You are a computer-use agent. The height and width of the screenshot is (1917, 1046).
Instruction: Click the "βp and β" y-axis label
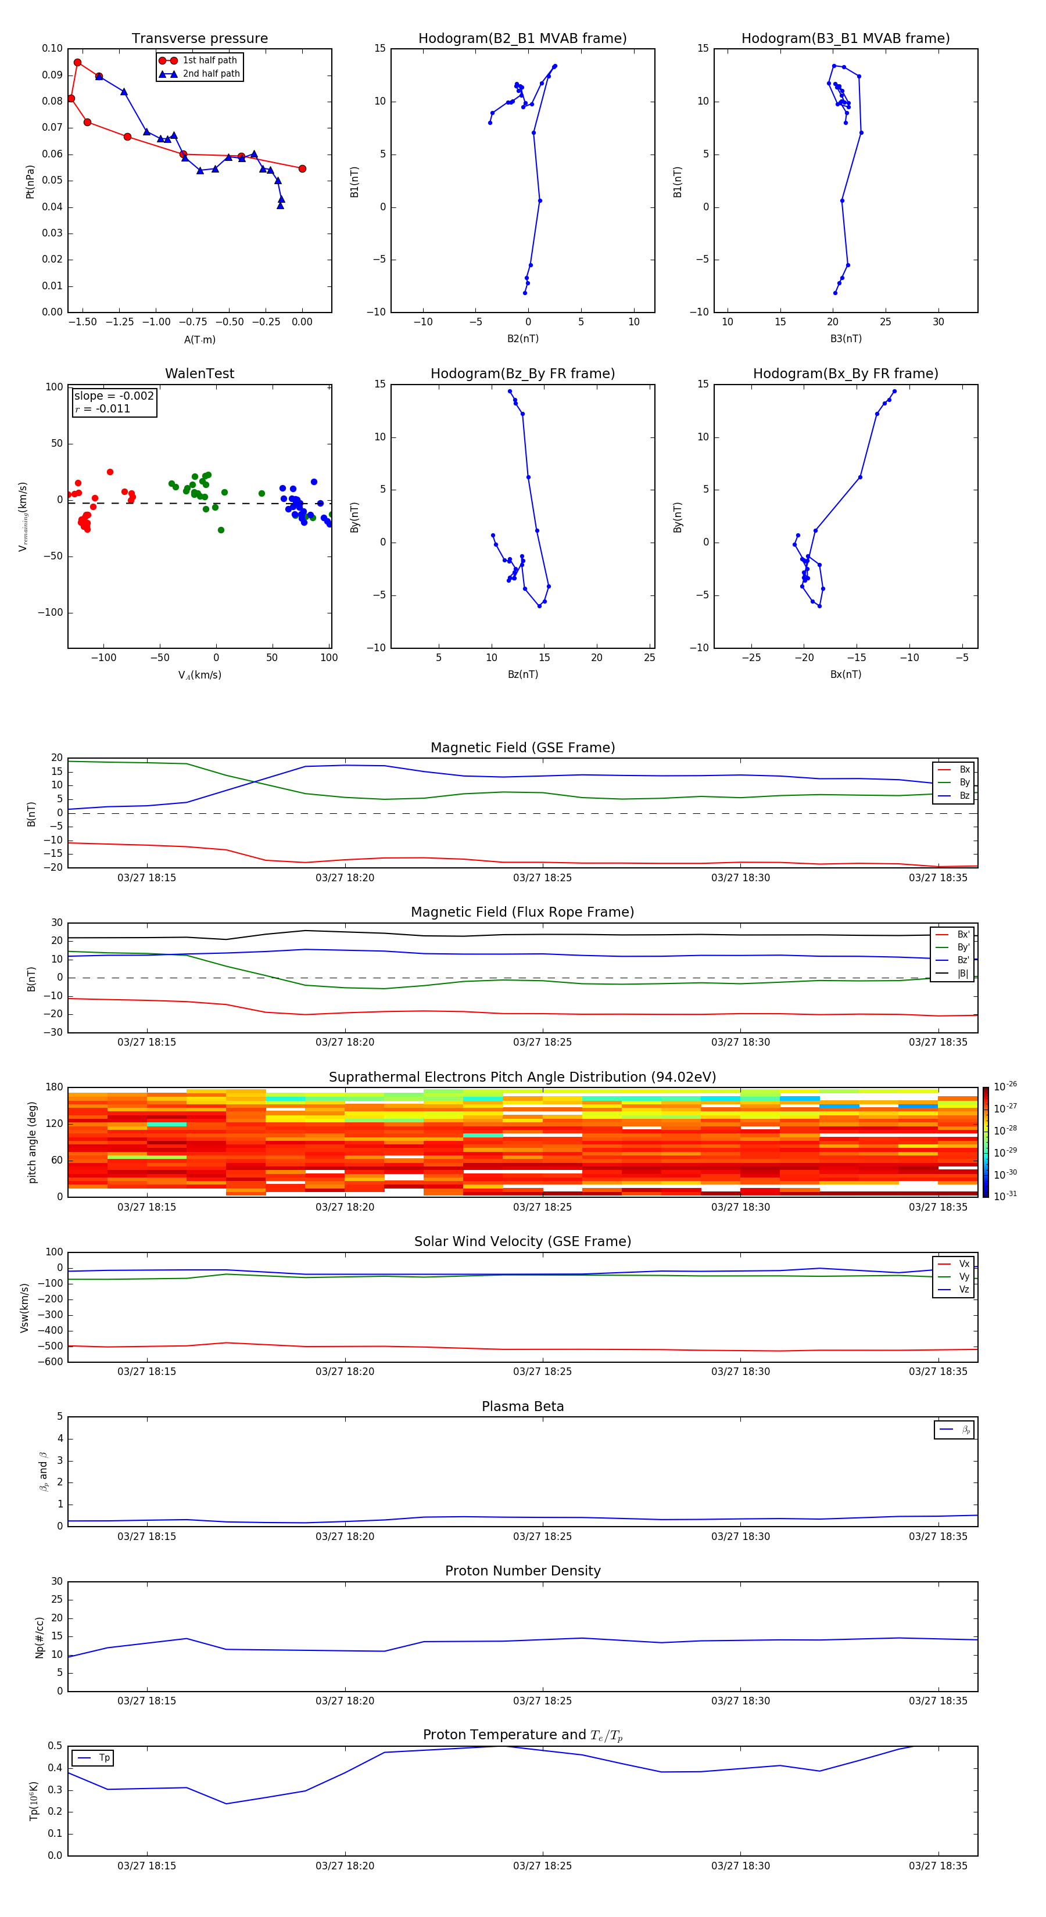coord(43,1471)
